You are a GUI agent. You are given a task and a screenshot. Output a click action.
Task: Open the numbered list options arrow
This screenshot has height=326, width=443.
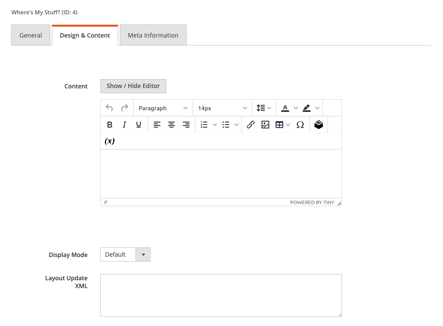click(x=214, y=124)
